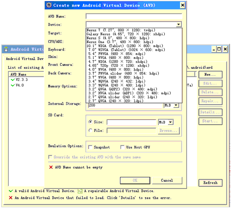Collapse the Device dropdown arrow

[x=179, y=24]
